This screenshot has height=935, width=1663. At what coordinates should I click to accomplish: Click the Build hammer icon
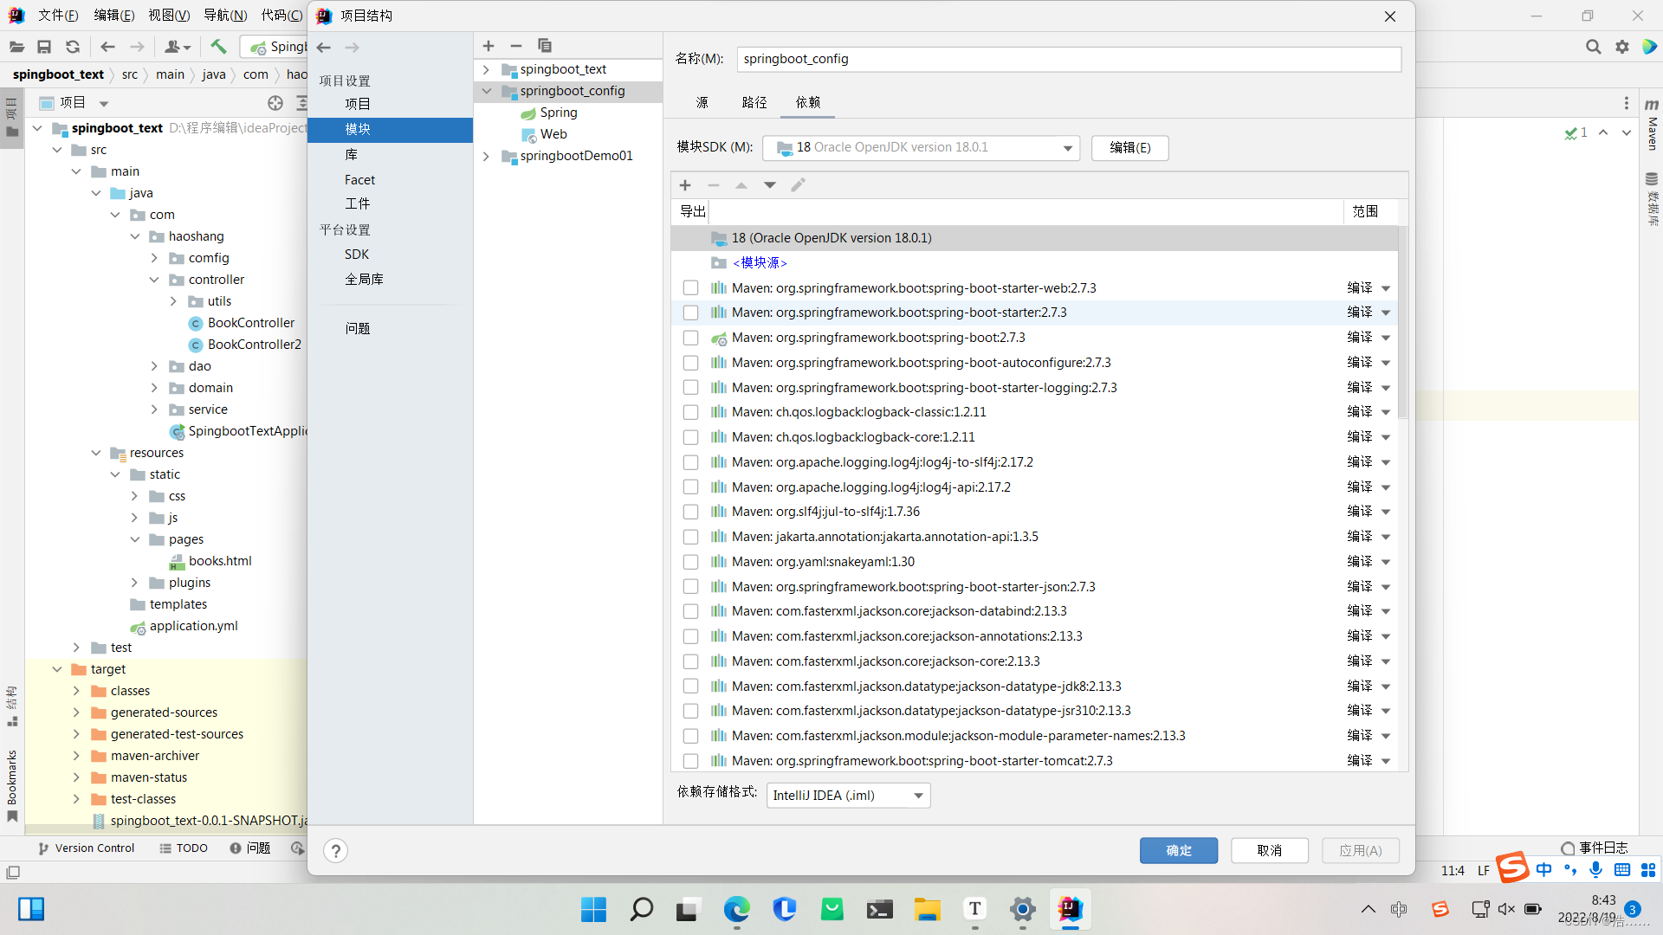218,47
